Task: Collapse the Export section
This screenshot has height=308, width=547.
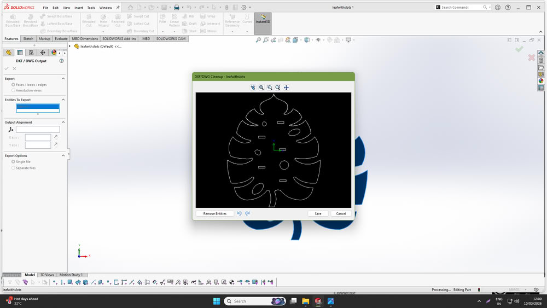Action: (x=63, y=79)
